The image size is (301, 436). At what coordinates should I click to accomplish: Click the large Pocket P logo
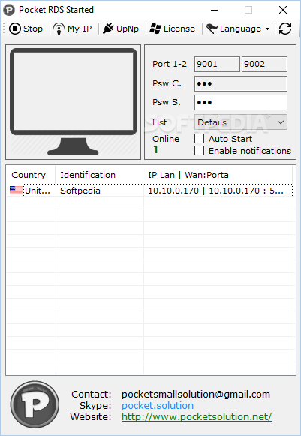coord(35,404)
